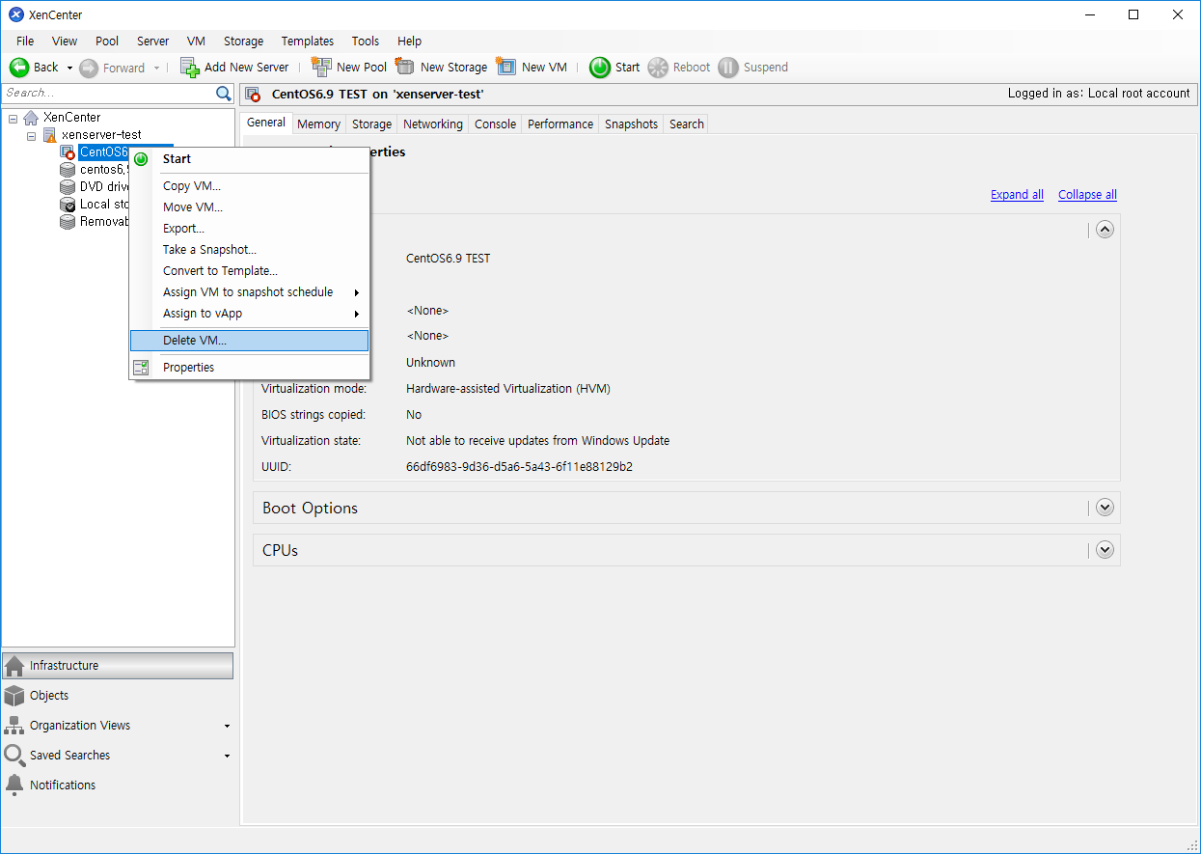The width and height of the screenshot is (1201, 854).
Task: Open Assign to vApp submenu
Action: 250,314
